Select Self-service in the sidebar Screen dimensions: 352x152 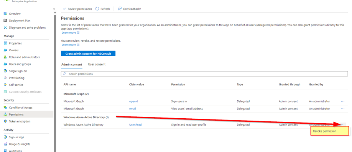pos(16,85)
